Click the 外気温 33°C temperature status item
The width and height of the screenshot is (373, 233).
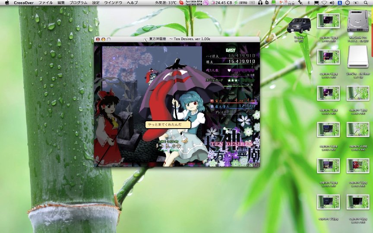(166, 3)
